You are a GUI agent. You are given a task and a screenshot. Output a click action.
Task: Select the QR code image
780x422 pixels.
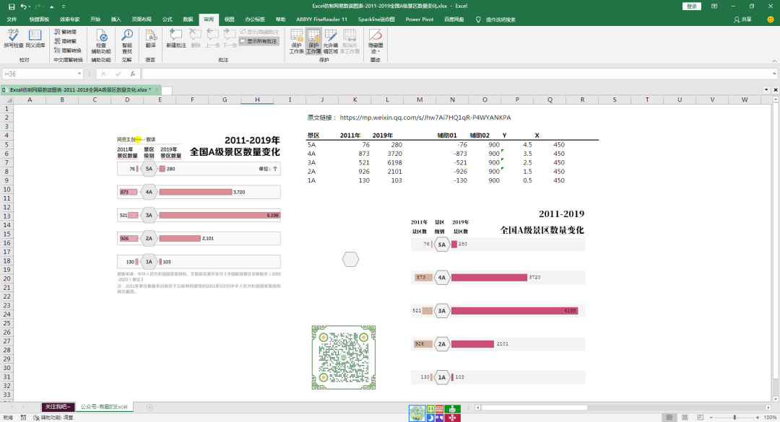(344, 357)
